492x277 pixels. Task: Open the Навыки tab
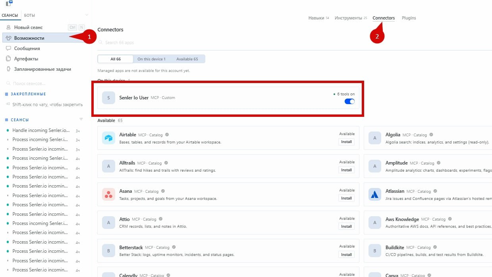[x=318, y=18]
